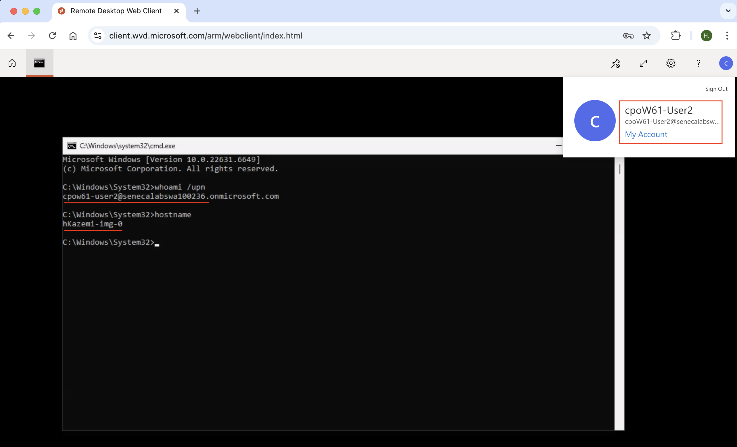Enter full screen with the expand icon
The width and height of the screenshot is (737, 447).
pos(643,63)
